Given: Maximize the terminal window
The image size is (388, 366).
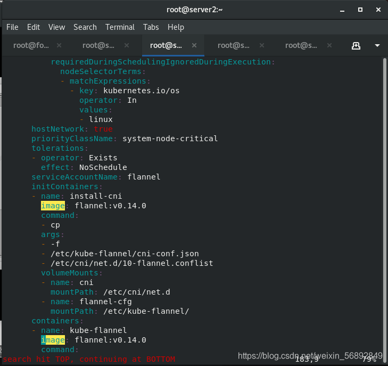Looking at the screenshot, I should click(x=360, y=10).
